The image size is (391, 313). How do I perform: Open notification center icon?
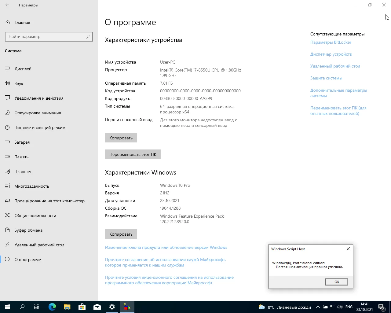(382, 307)
